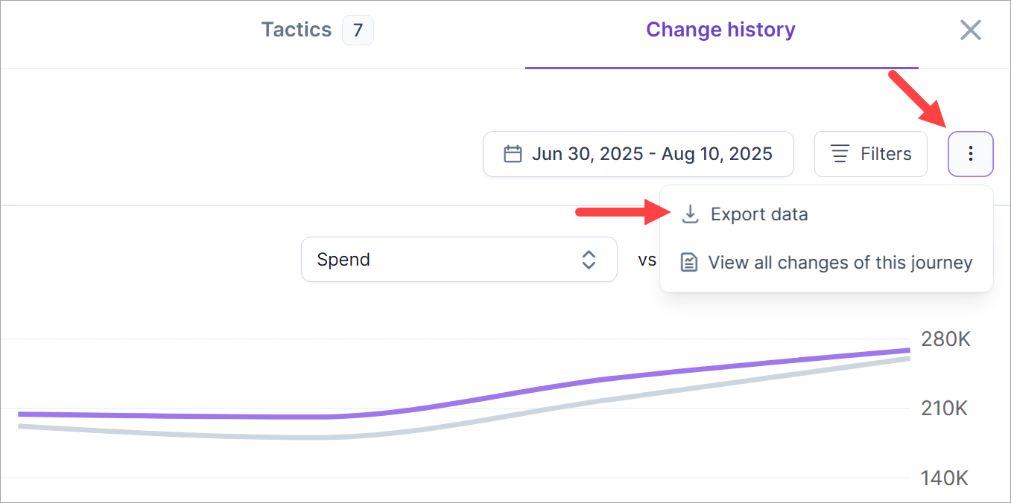Switch to the Tactics tab

point(297,30)
